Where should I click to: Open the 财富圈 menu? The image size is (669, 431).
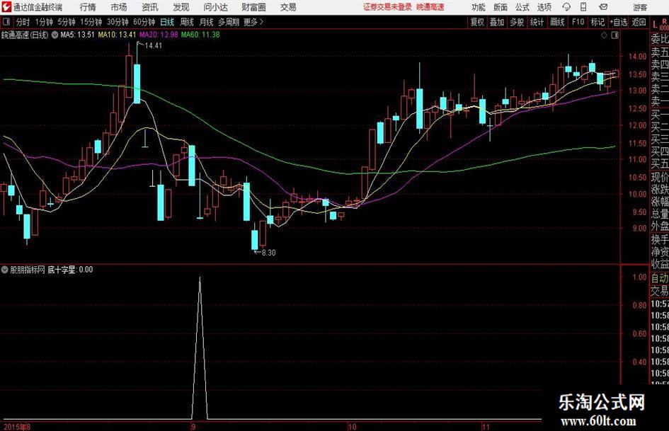tap(253, 7)
